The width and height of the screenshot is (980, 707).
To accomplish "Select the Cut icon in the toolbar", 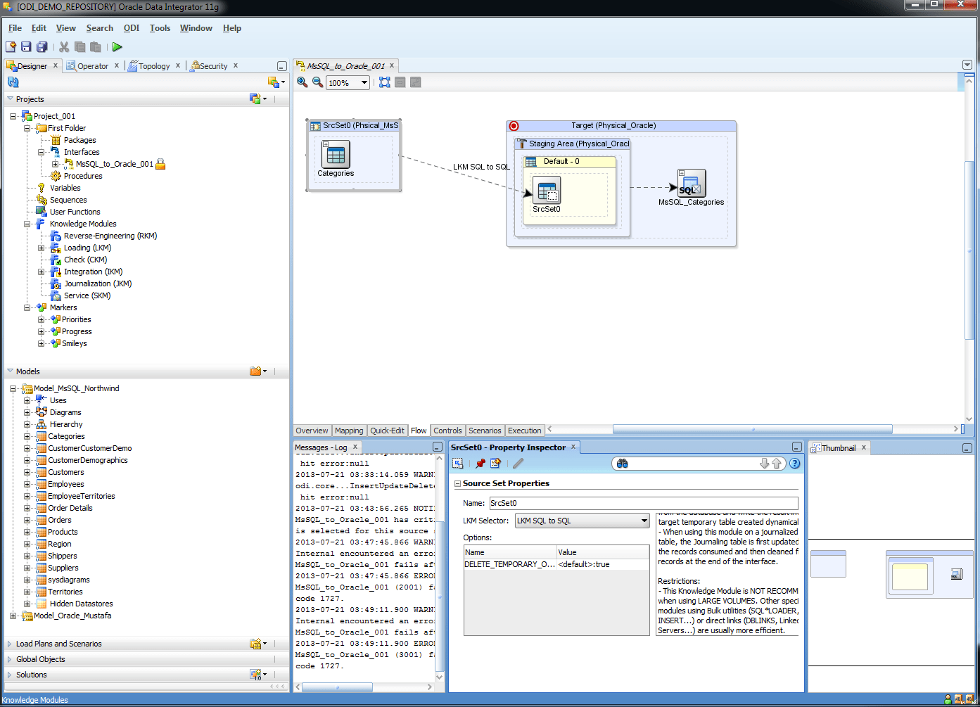I will (63, 46).
